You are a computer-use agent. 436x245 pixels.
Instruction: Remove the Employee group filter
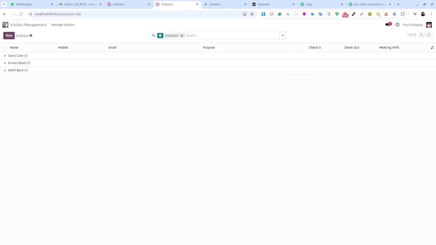pos(182,36)
